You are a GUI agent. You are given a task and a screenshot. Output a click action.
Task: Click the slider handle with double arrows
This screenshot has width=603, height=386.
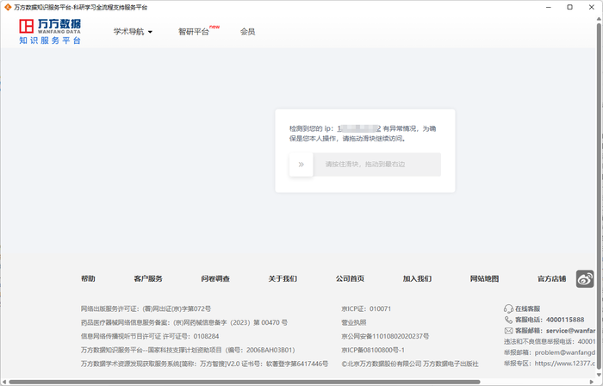coord(301,165)
